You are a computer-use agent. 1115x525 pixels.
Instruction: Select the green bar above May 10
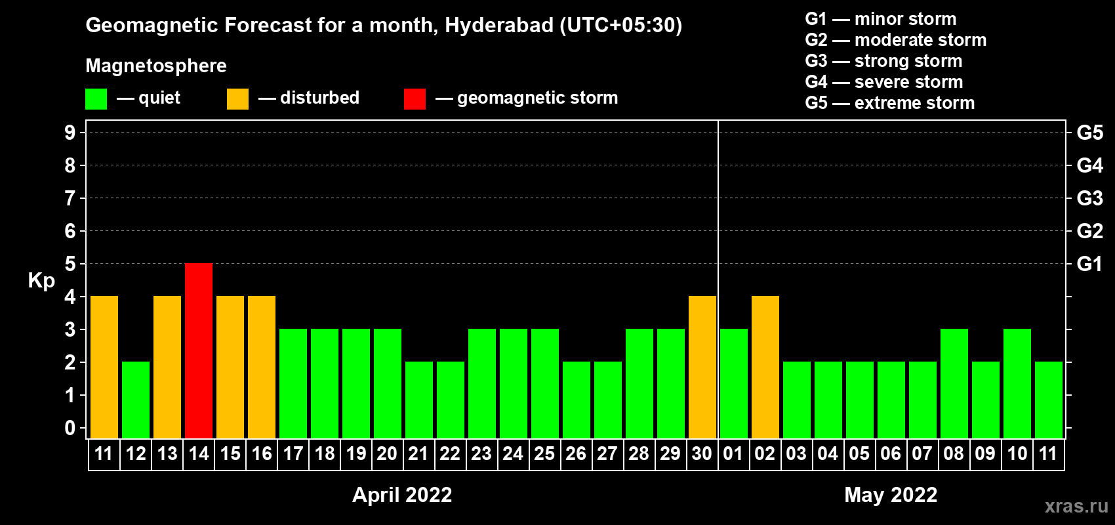[1017, 383]
